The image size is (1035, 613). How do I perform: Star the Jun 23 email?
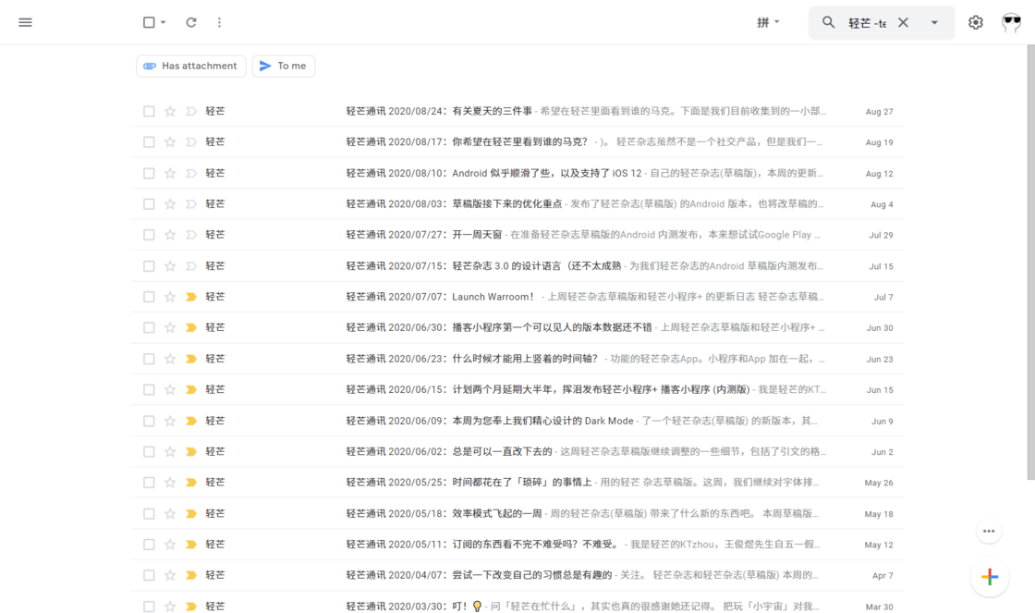(x=170, y=359)
